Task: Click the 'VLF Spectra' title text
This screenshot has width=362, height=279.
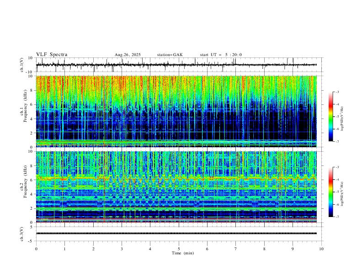Action: click(52, 55)
